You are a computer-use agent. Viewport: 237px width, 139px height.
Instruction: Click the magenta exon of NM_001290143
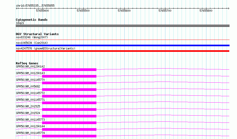[x=69, y=76]
